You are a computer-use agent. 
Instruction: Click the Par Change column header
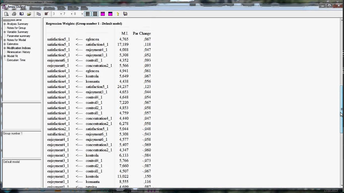point(142,34)
